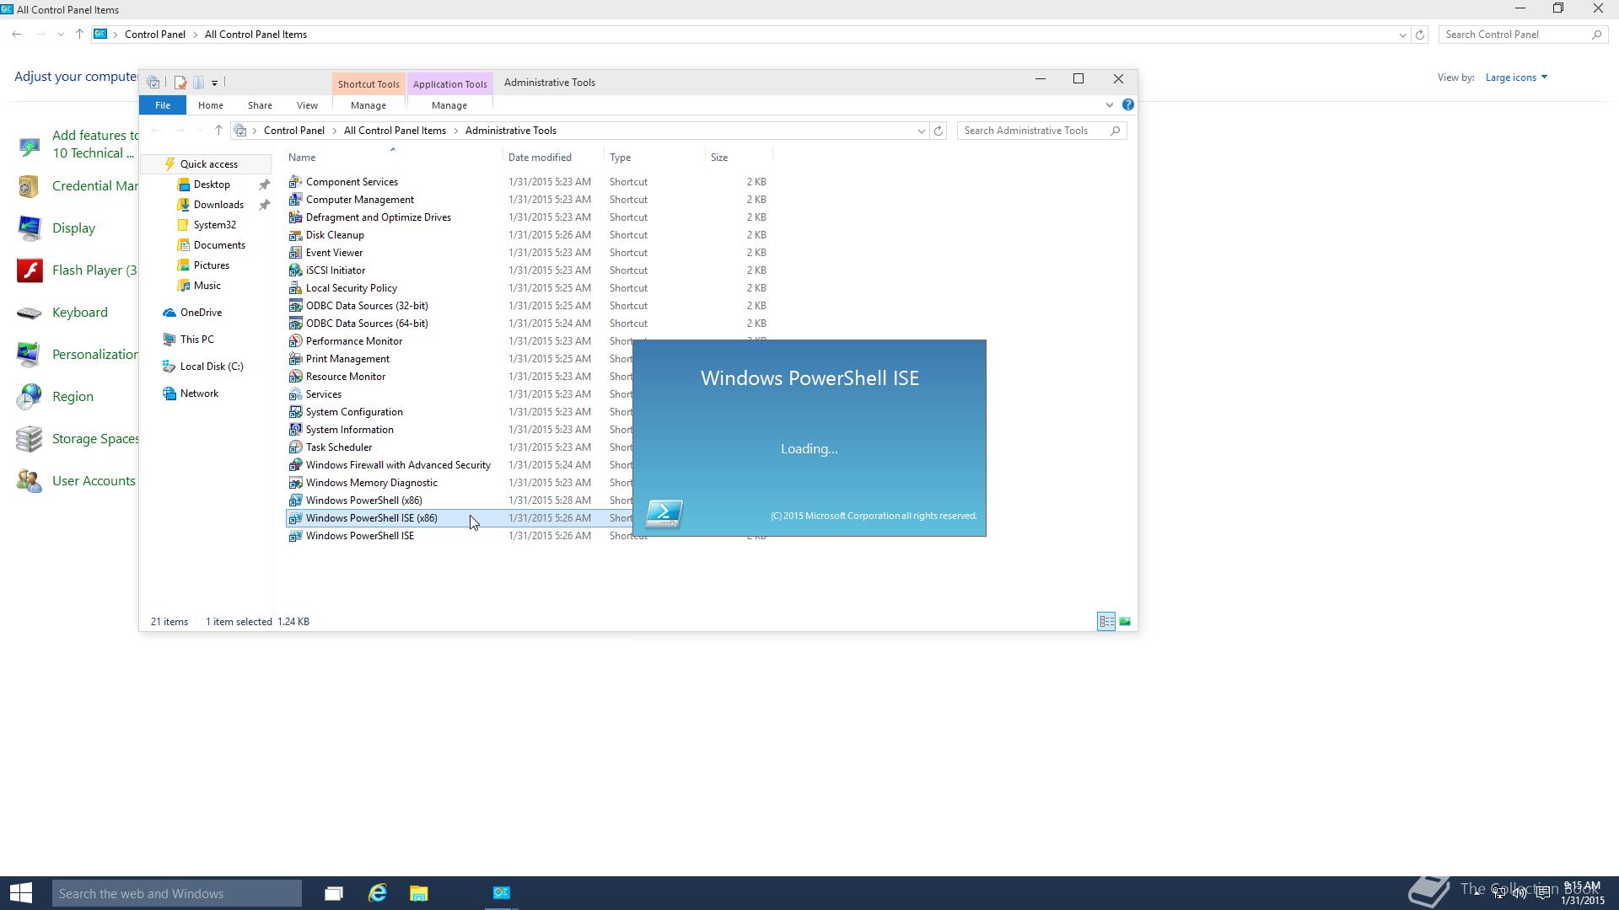Image resolution: width=1619 pixels, height=910 pixels.
Task: Open the Administrative Tools help icon
Action: (1127, 105)
